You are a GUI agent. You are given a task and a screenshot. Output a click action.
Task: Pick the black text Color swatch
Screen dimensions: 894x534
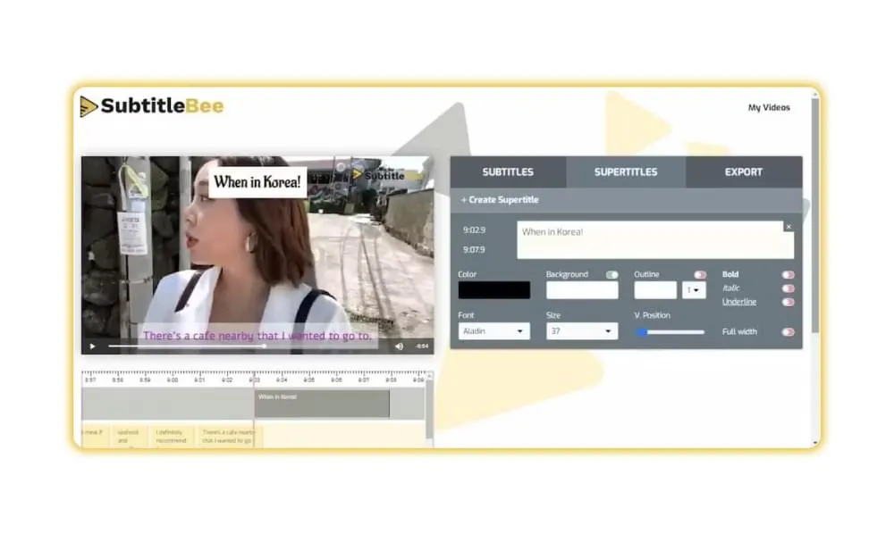(493, 290)
